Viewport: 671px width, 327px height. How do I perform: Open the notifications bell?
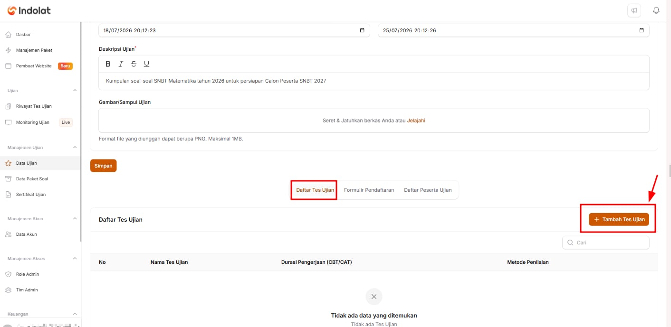(x=657, y=10)
